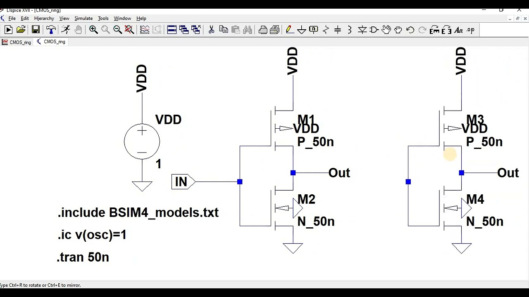
Task: Tile windows horizontally with the toolbar icon
Action: click(x=172, y=30)
